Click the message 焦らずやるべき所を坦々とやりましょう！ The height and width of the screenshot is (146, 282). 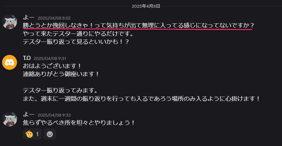[79, 123]
